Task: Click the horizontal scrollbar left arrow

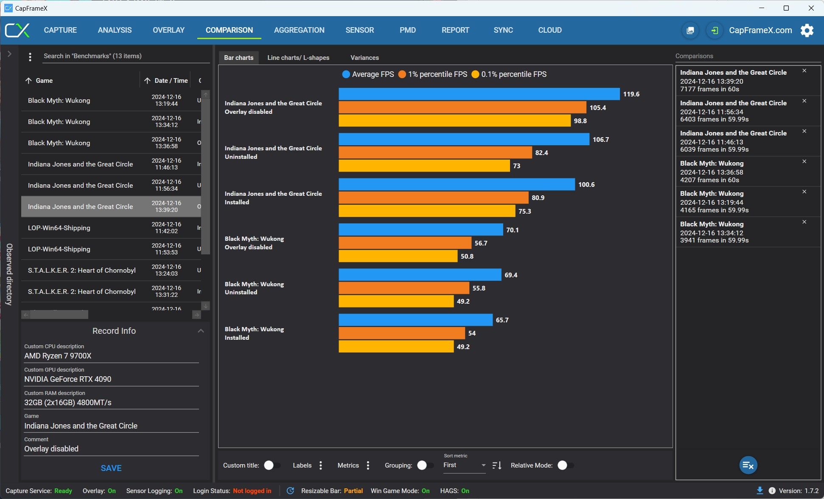Action: [26, 315]
